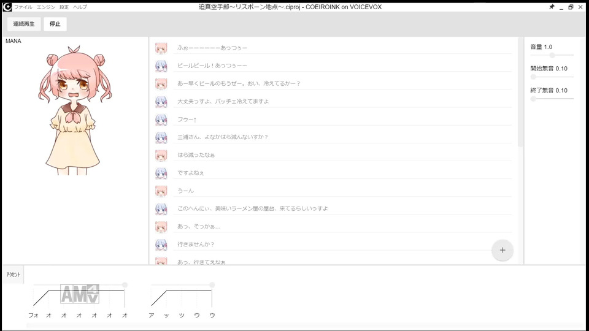Select the フゥー↑ text line
589x331 pixels.
pos(342,120)
